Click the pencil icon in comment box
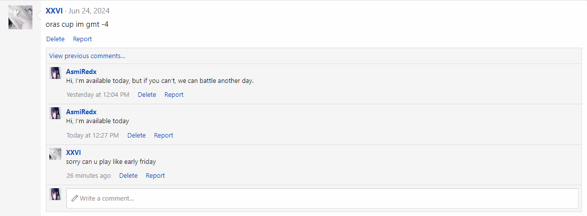Image resolution: width=587 pixels, height=216 pixels. (x=75, y=198)
